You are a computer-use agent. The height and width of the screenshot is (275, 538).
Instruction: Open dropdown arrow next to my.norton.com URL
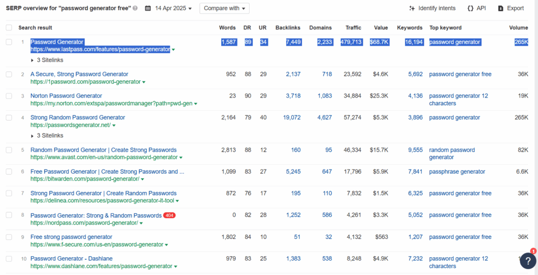195,103
